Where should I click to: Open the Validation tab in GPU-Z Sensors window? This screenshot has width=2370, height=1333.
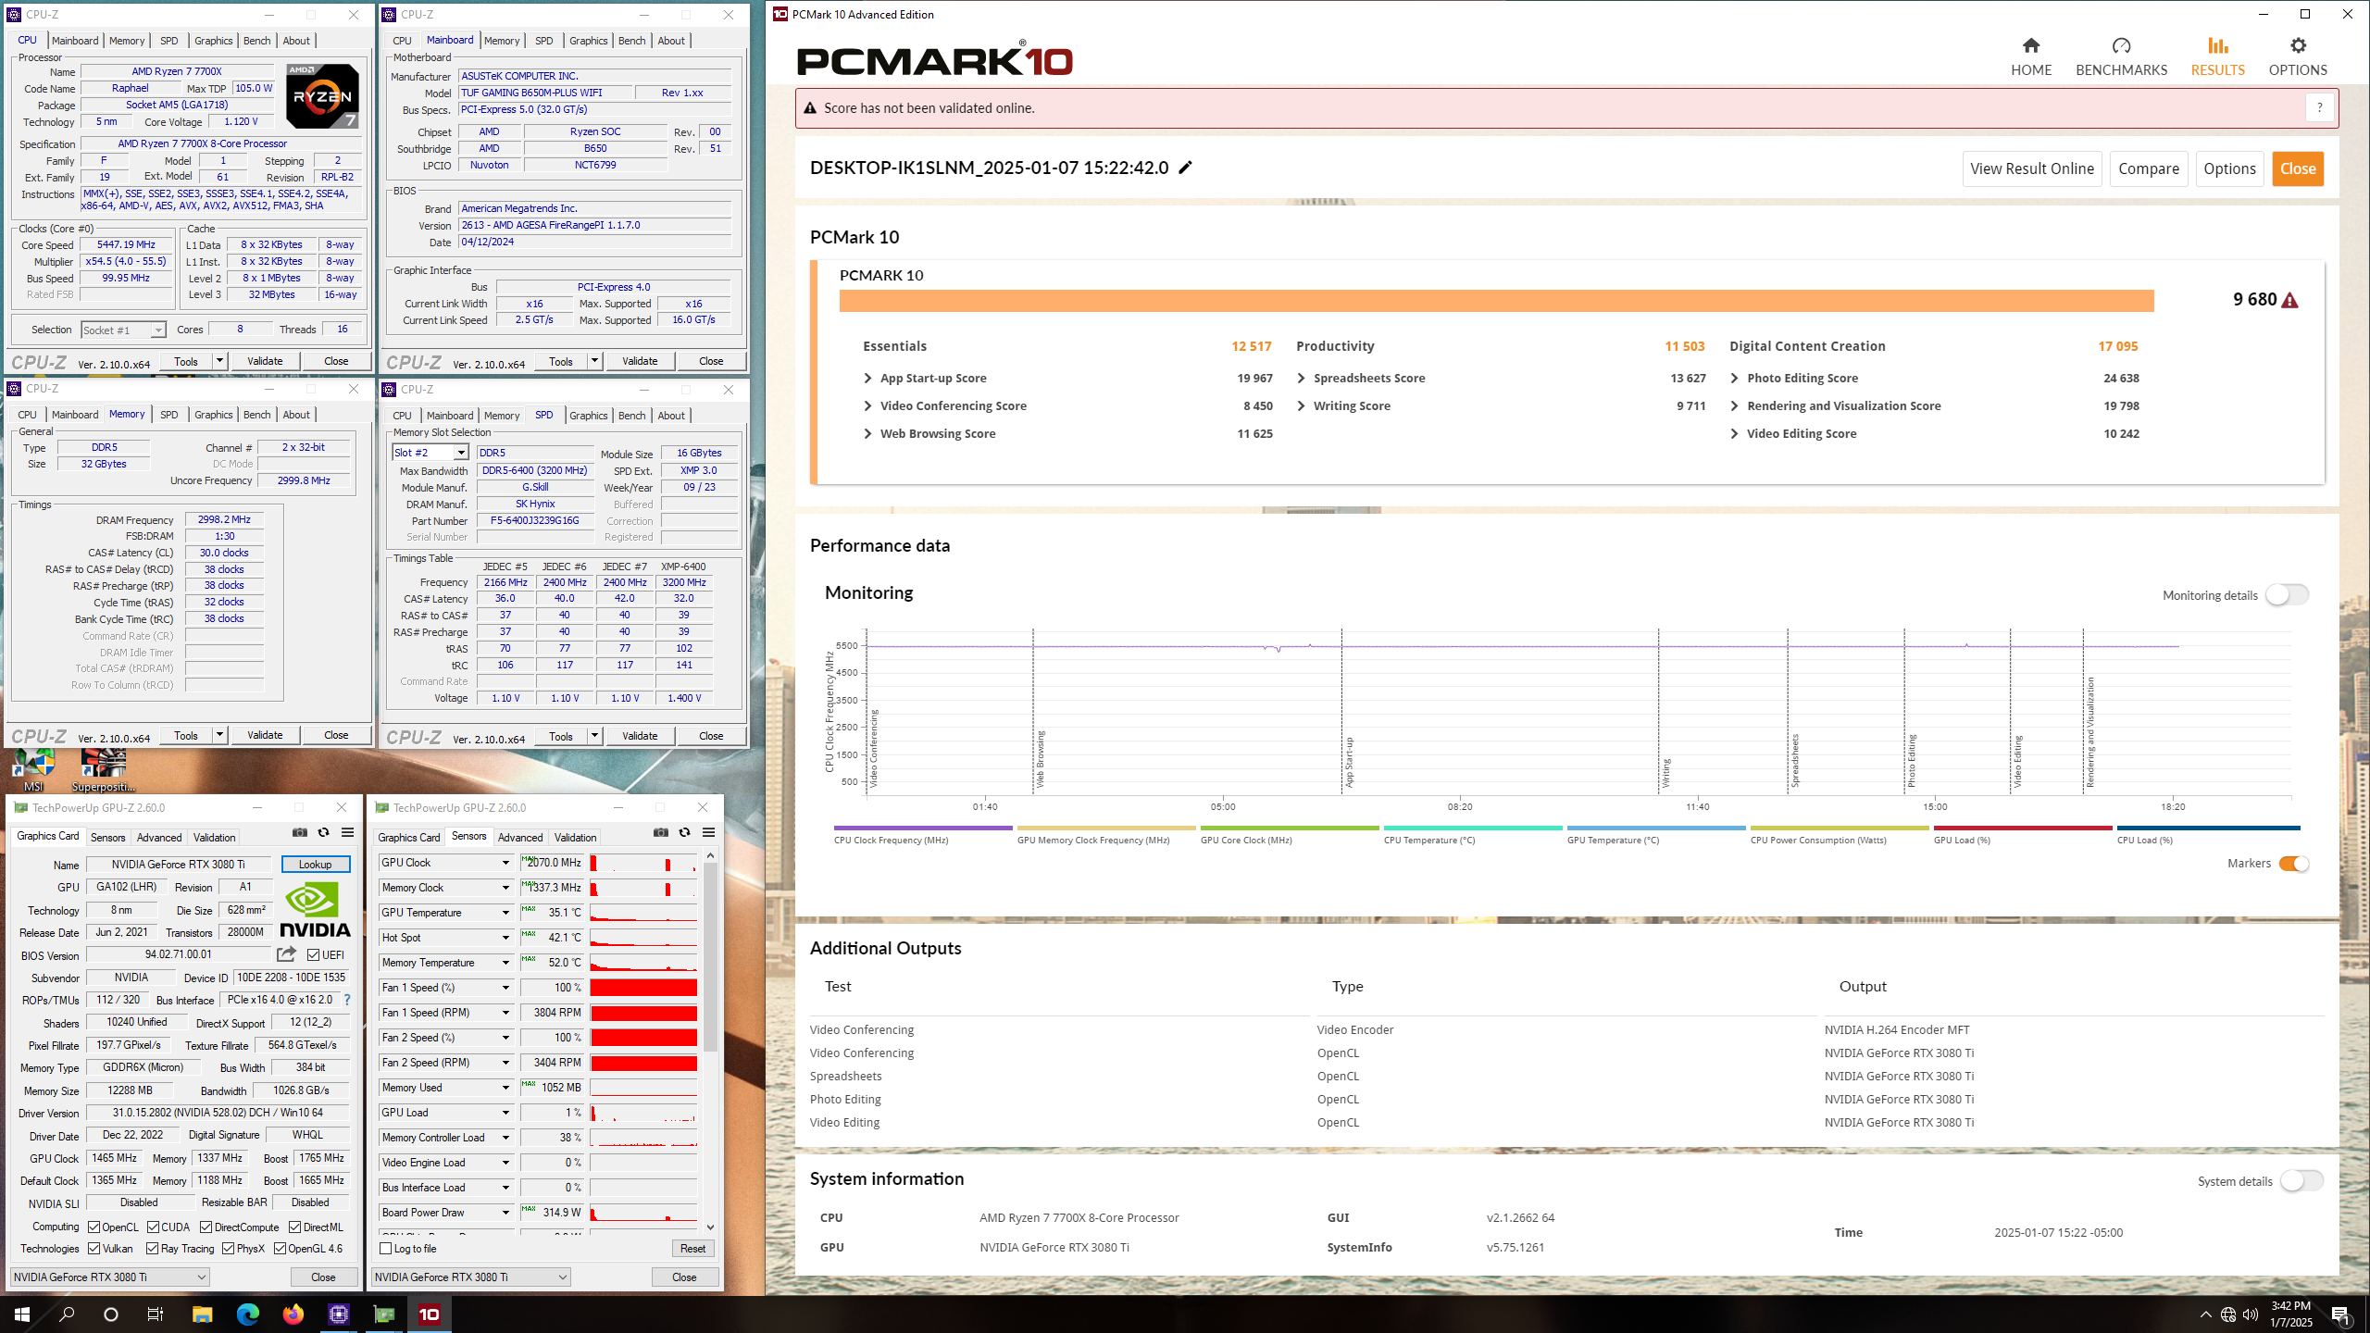(x=575, y=837)
